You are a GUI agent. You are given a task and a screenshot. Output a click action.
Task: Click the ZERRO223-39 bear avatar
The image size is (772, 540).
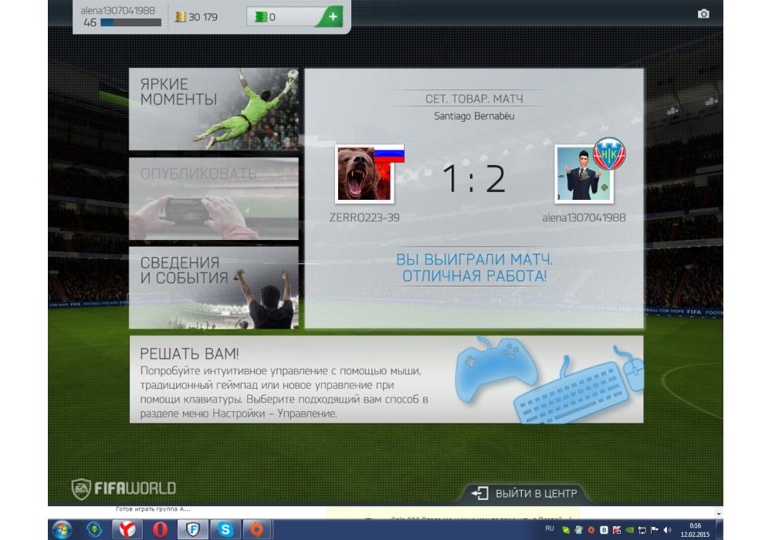click(x=364, y=174)
